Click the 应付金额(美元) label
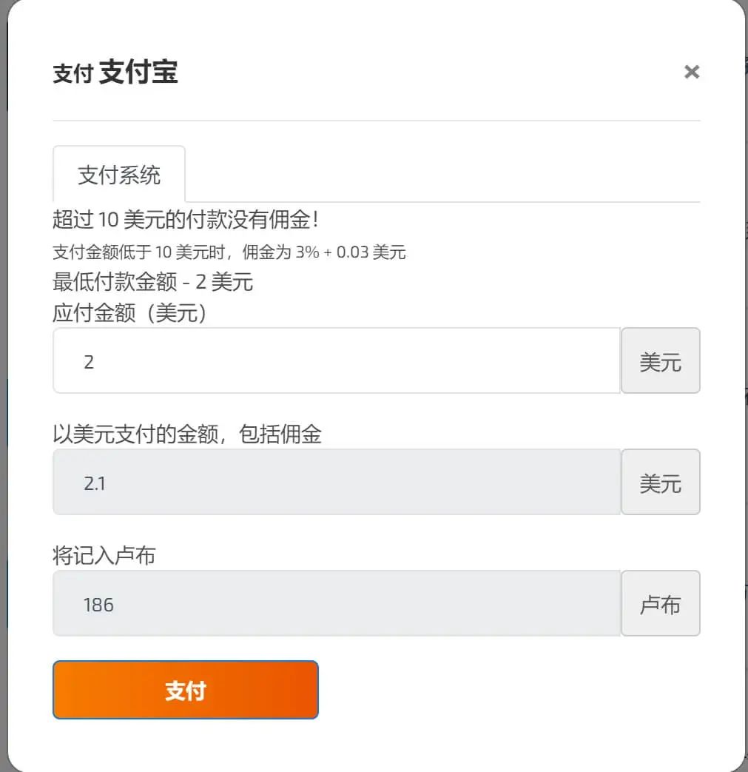The image size is (748, 772). coord(129,313)
